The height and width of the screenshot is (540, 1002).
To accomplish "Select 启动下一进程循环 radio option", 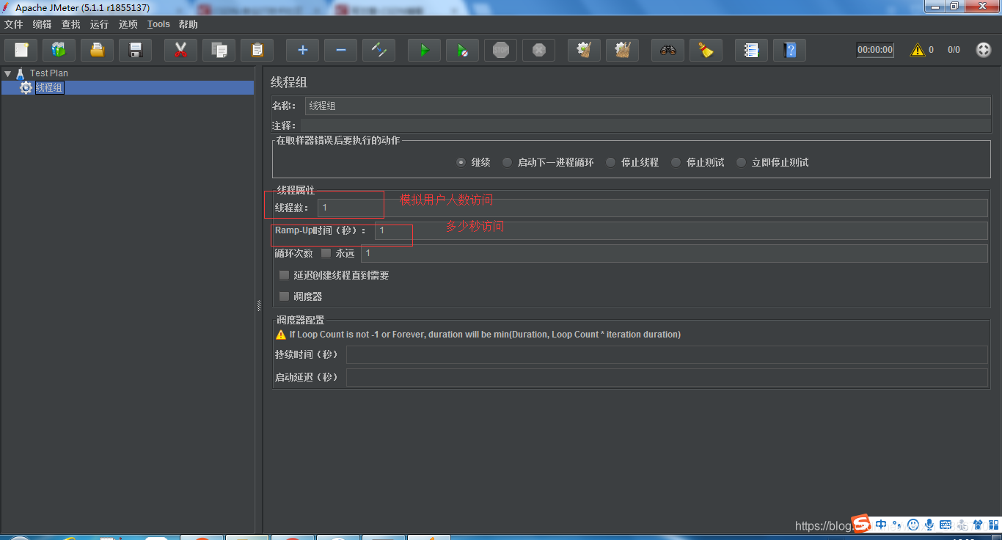I will [507, 162].
